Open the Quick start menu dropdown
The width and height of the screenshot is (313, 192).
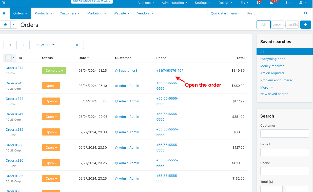pyautogui.click(x=225, y=13)
